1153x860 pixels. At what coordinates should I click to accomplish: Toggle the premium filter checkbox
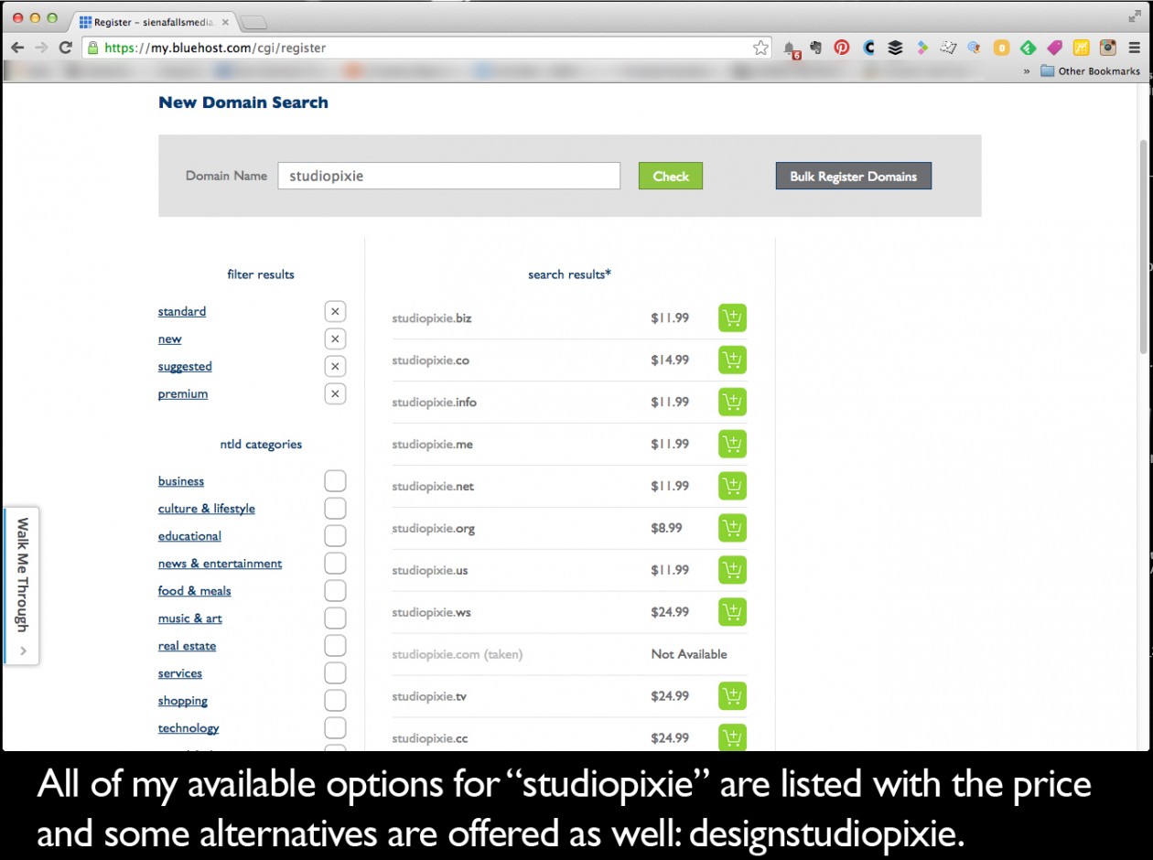(335, 394)
